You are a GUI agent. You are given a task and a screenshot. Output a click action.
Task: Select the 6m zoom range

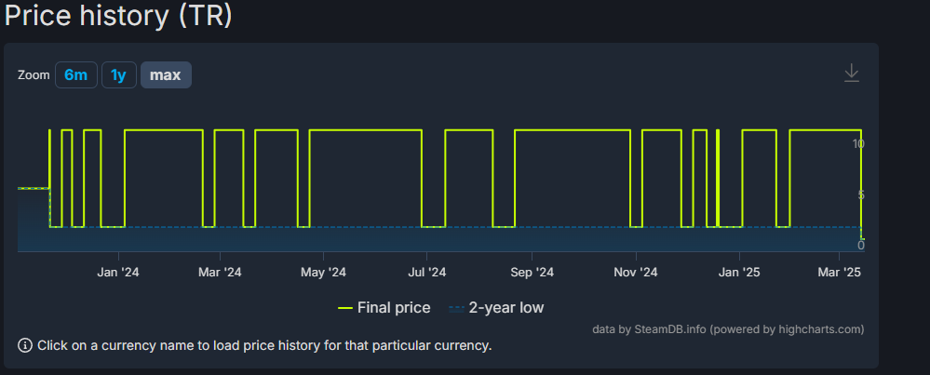(x=76, y=75)
